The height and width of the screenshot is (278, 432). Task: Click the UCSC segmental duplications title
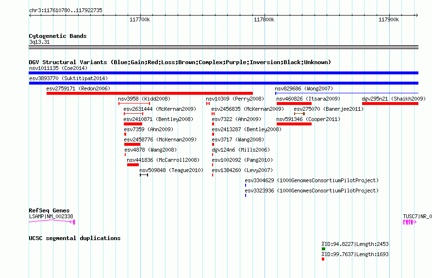click(75, 238)
